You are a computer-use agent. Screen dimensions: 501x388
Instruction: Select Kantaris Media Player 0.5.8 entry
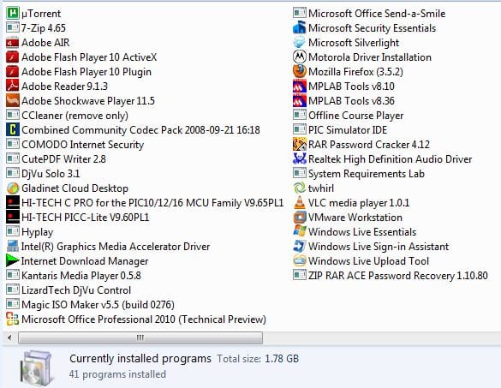(74, 276)
